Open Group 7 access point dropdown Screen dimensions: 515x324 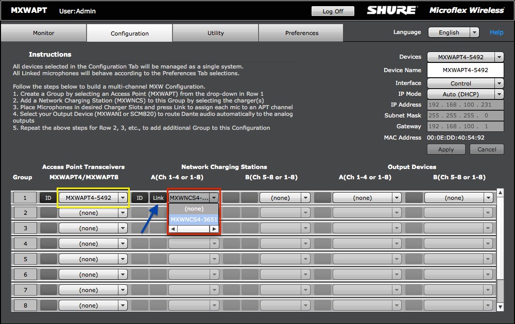click(93, 290)
